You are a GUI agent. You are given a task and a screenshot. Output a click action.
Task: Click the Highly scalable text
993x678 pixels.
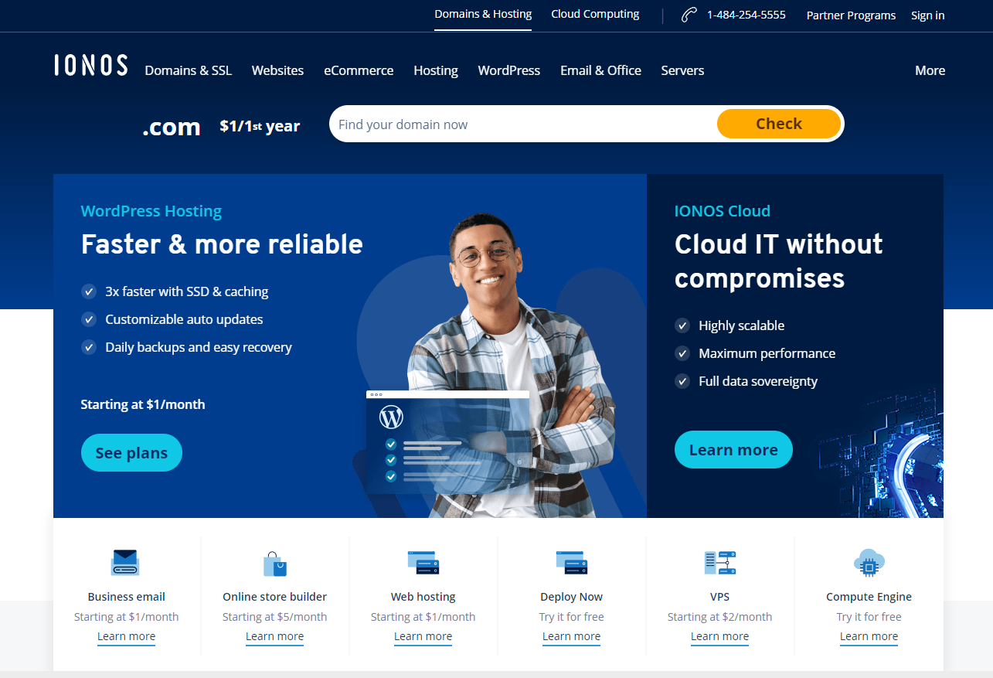pos(741,325)
